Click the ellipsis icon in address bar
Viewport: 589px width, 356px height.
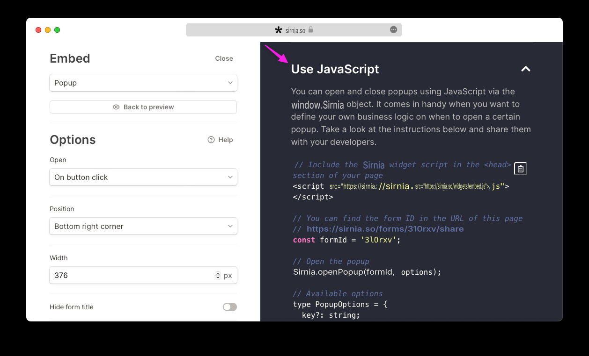pos(394,30)
